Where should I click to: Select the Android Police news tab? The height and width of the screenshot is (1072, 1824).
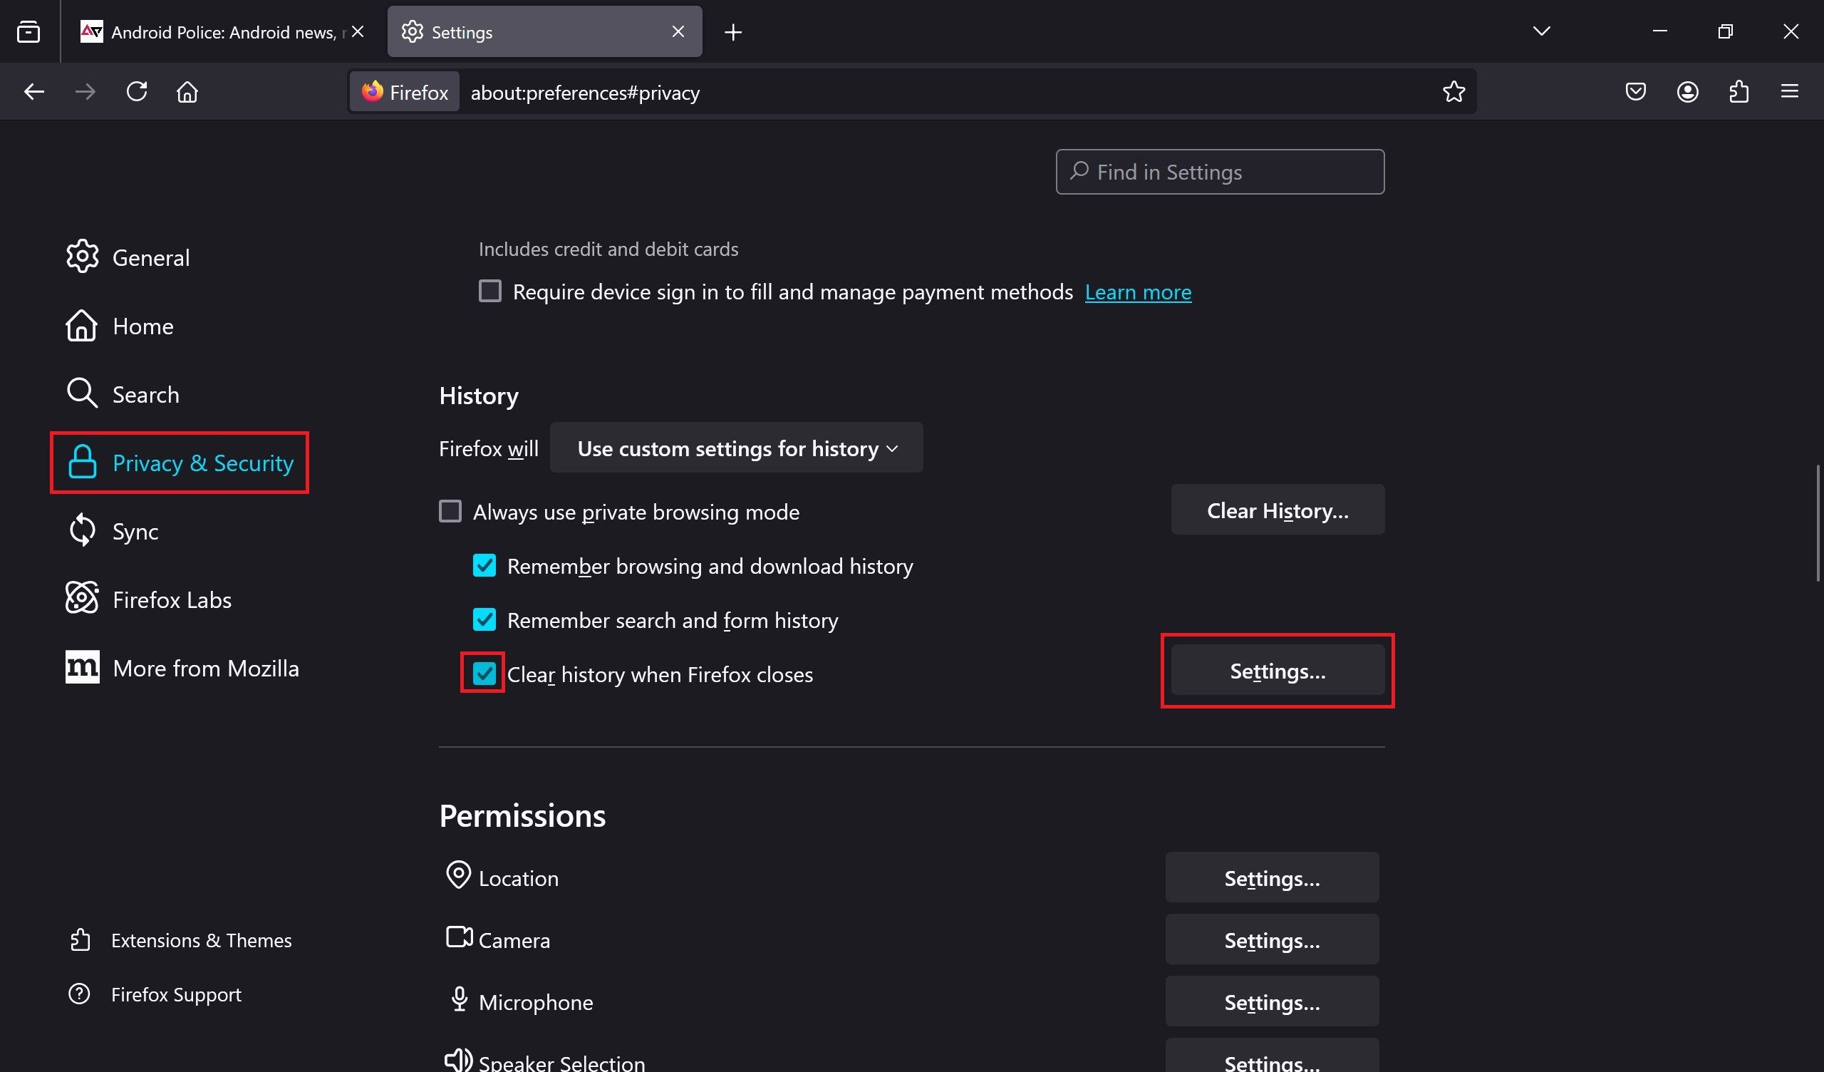click(x=222, y=31)
